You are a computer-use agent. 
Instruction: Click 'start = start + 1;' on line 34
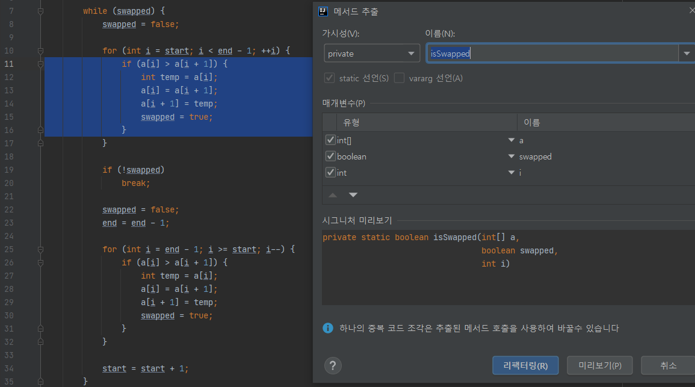[x=146, y=368]
